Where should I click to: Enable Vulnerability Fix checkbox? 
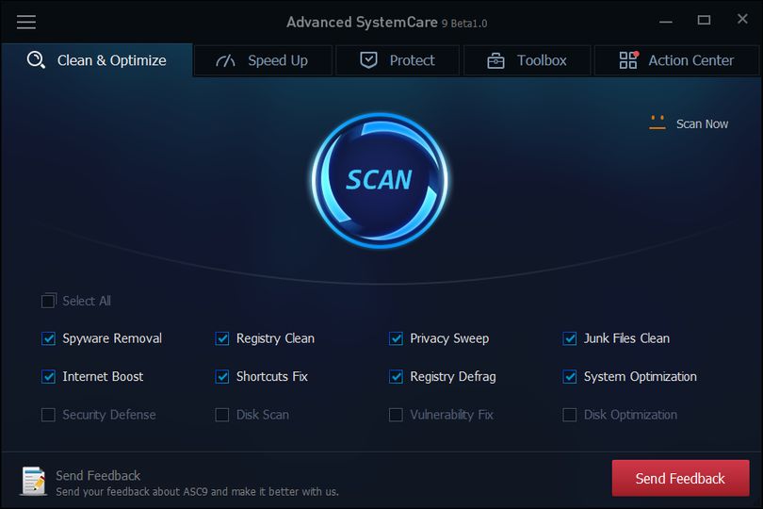click(x=396, y=415)
